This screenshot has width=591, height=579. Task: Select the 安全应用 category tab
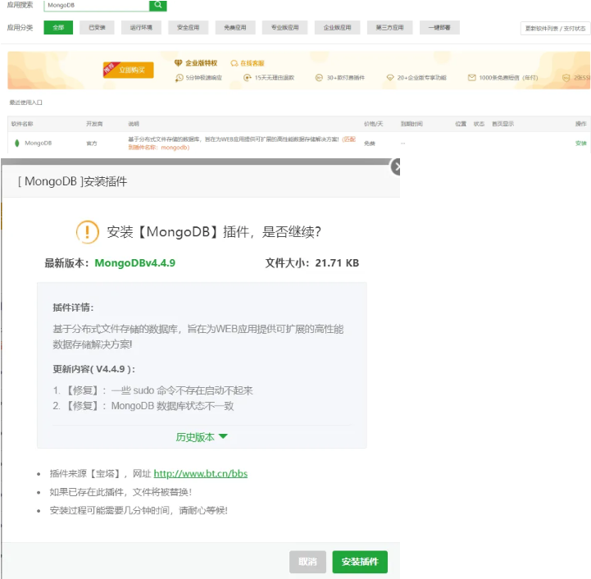pos(188,28)
